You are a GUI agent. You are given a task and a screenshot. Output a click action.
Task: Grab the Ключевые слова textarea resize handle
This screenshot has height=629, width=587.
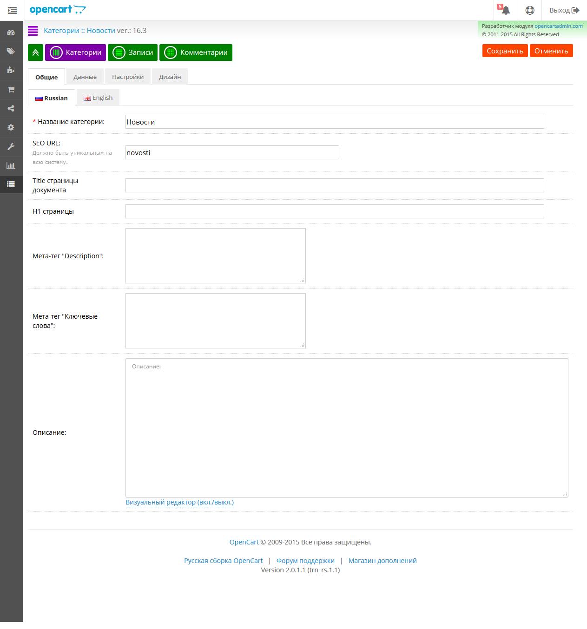point(303,345)
